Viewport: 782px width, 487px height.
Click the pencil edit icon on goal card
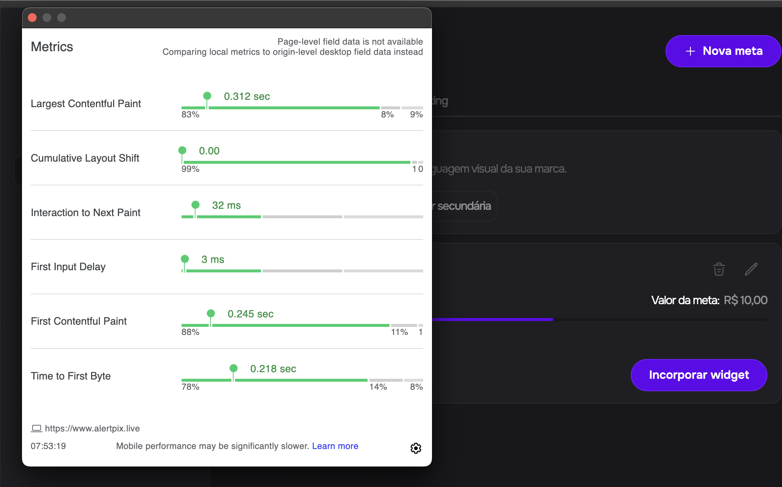pos(751,269)
